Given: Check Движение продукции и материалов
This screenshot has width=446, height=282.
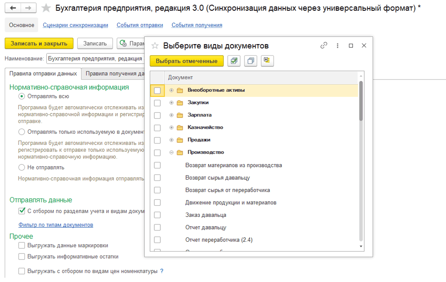Looking at the screenshot, I should click(157, 203).
